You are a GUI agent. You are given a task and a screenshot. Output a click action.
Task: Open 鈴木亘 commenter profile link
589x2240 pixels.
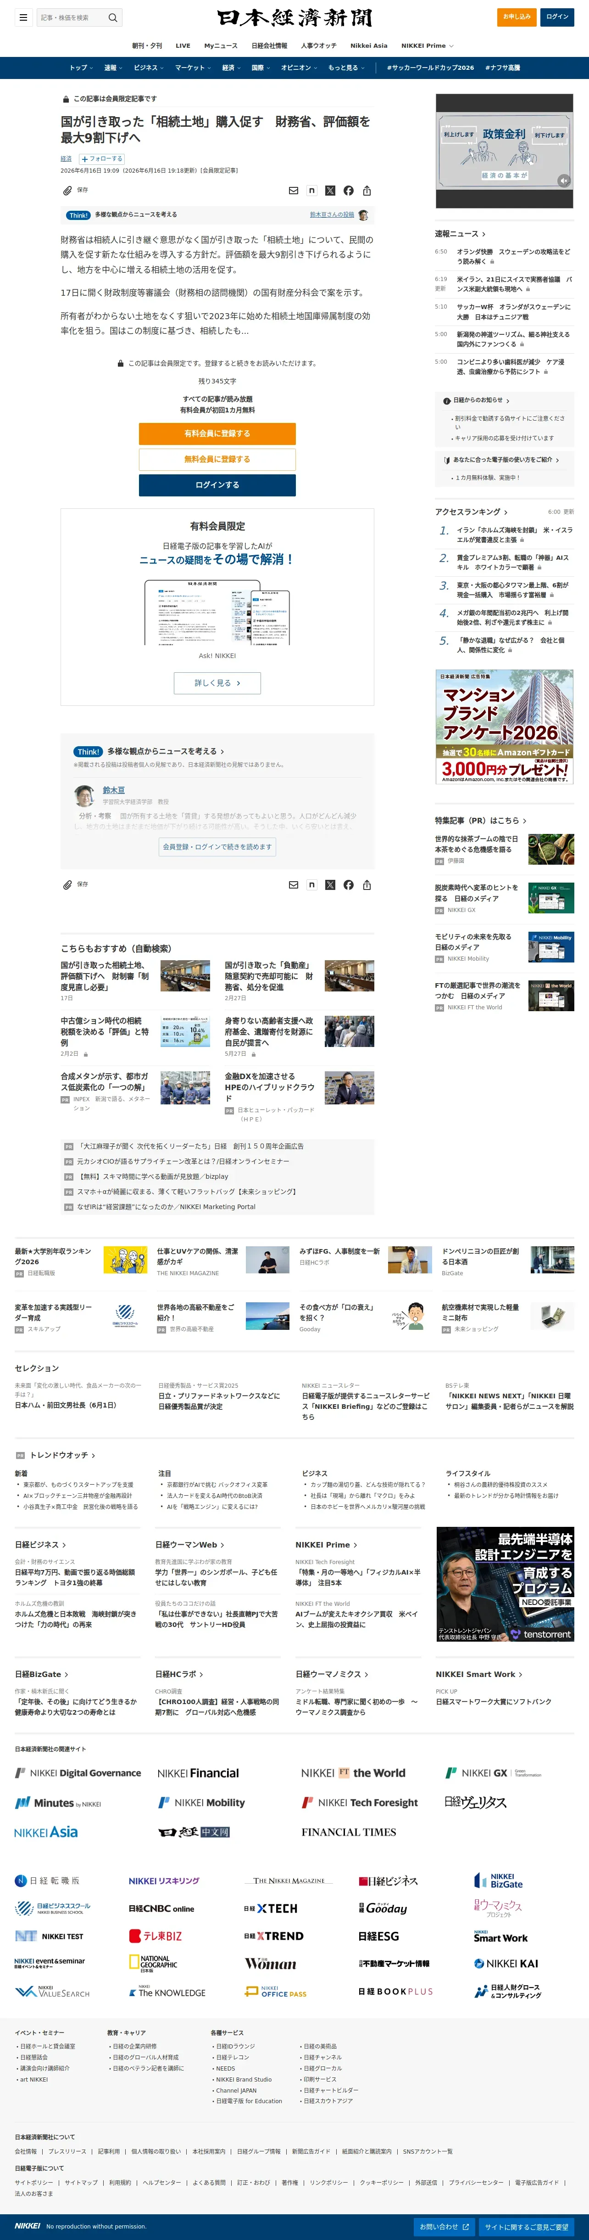point(113,790)
